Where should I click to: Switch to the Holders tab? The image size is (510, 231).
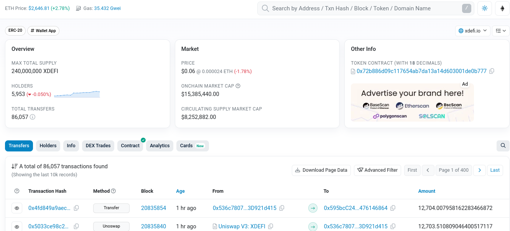pos(48,146)
